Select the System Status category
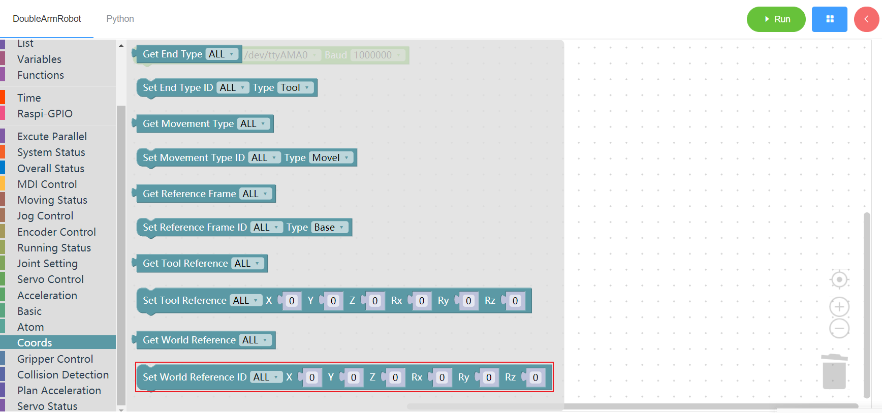The height and width of the screenshot is (413, 882). pos(58,152)
